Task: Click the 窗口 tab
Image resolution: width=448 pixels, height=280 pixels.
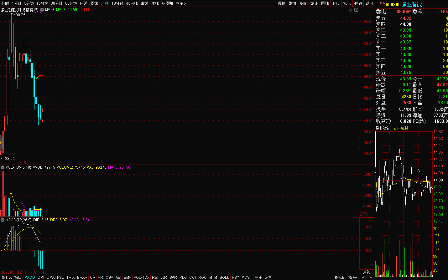Action: [18, 277]
